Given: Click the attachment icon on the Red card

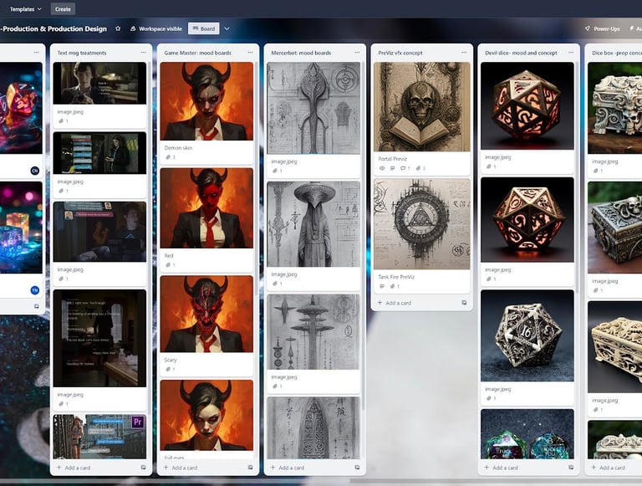Looking at the screenshot, I should [x=170, y=265].
